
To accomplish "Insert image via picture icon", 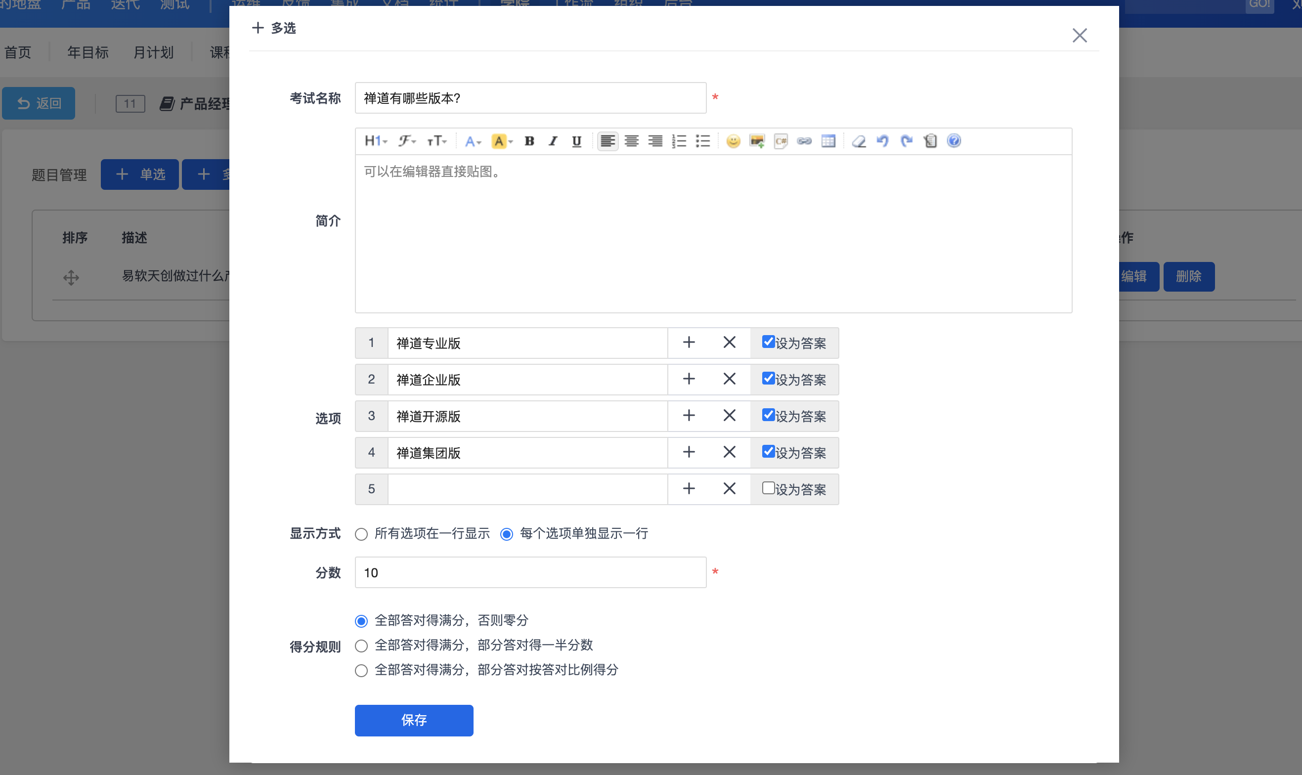I will [757, 141].
